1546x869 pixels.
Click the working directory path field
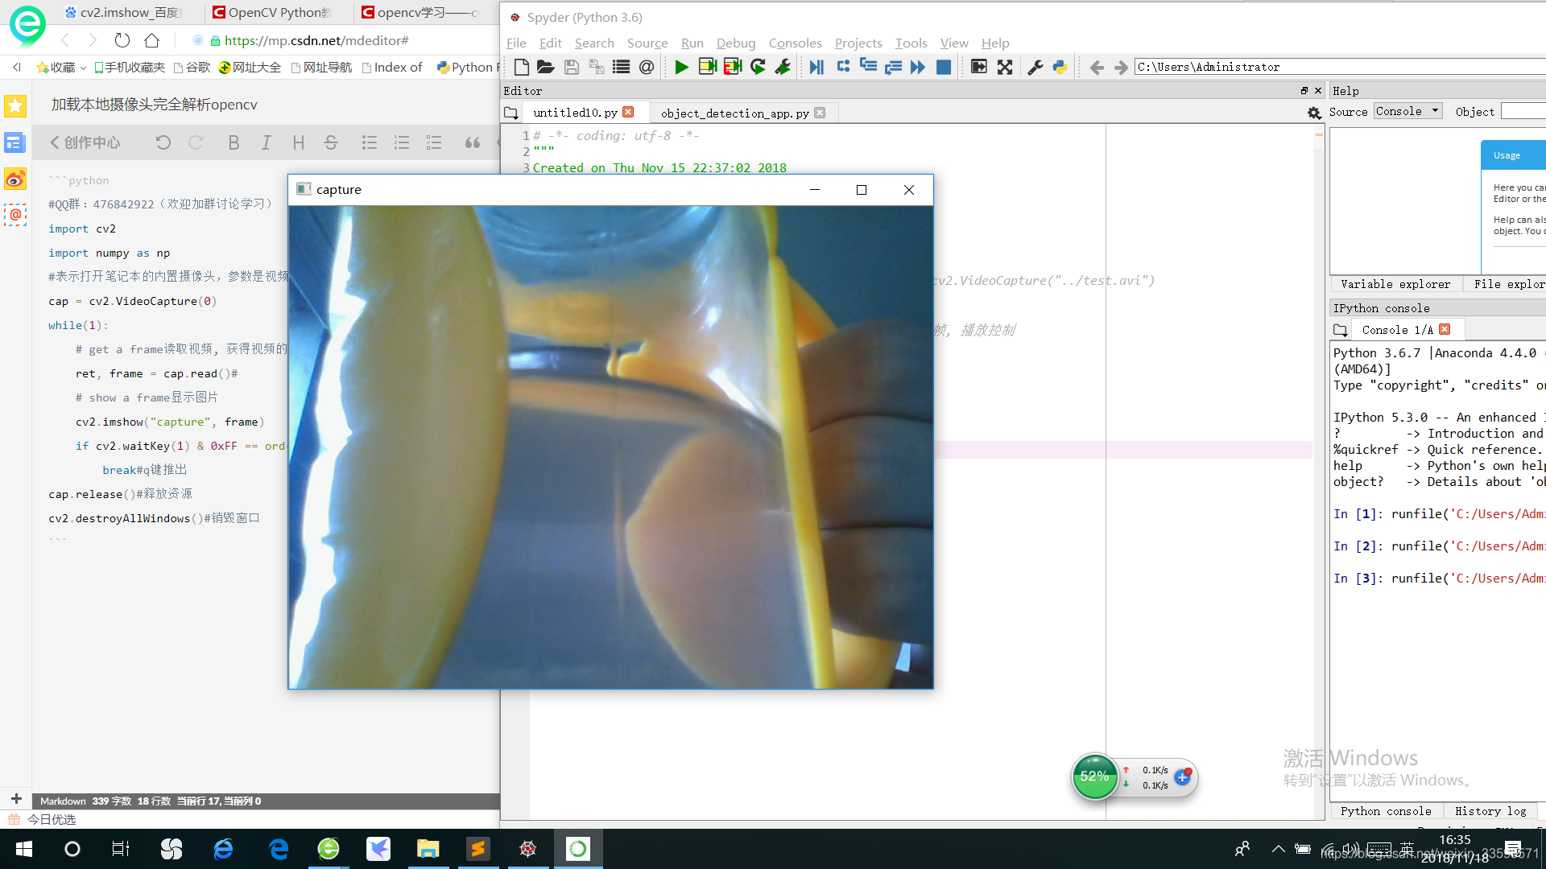[1340, 67]
